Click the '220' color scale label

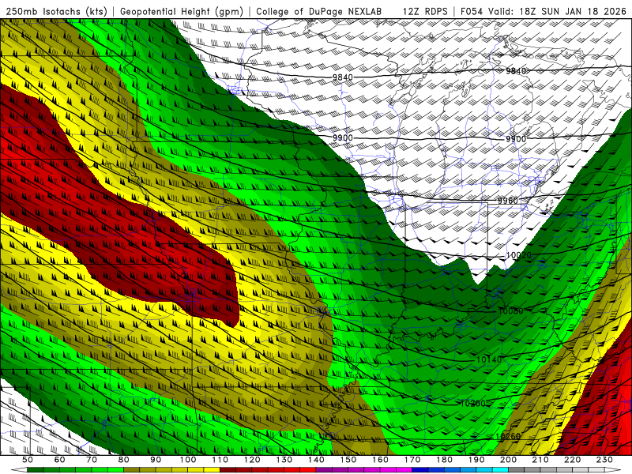pyautogui.click(x=572, y=460)
